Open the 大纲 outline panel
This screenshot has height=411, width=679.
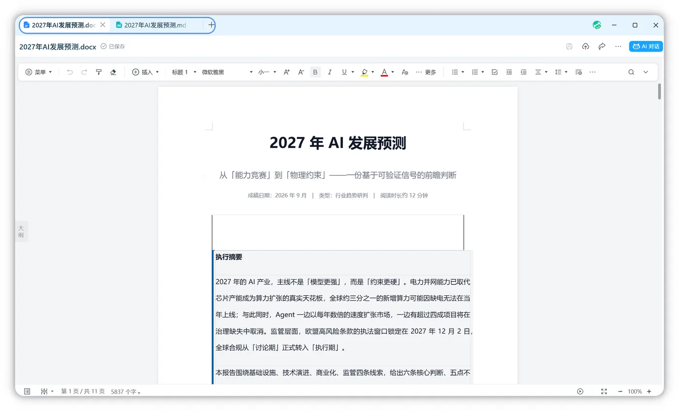pyautogui.click(x=21, y=231)
